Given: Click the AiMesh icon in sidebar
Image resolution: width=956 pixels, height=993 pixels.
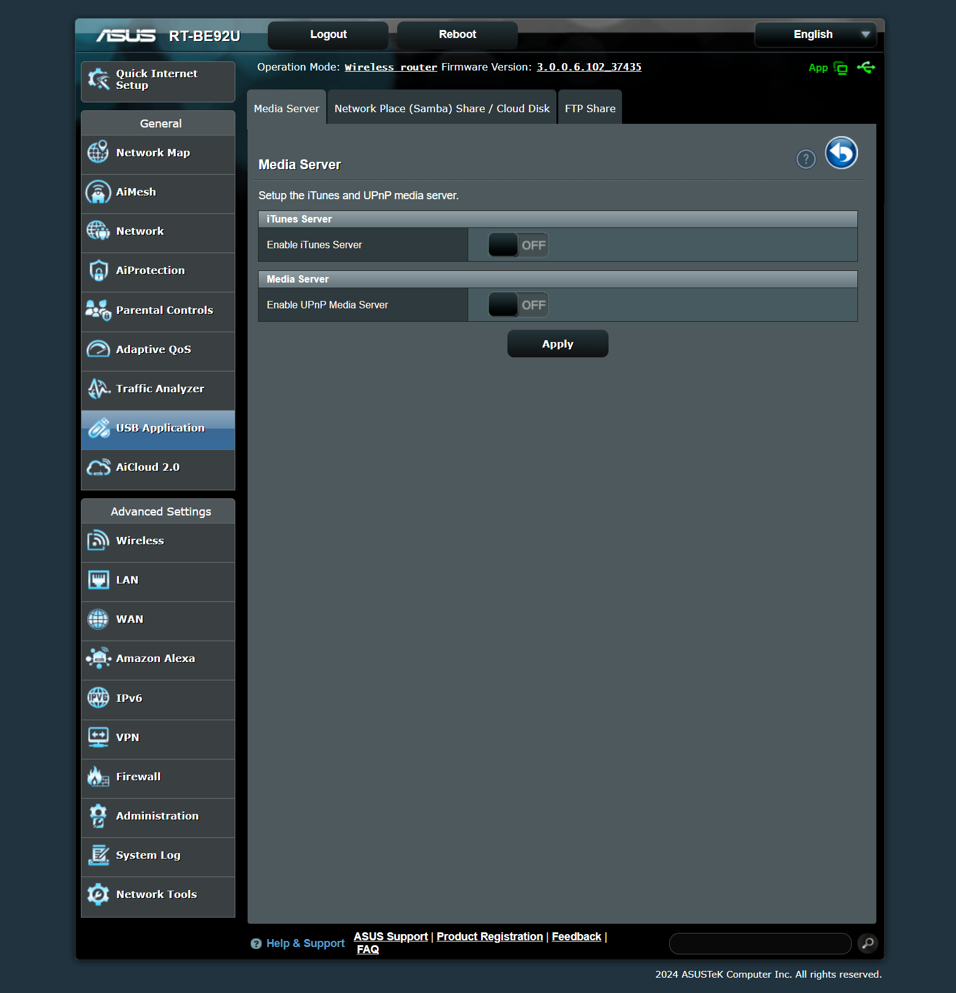Looking at the screenshot, I should (98, 192).
